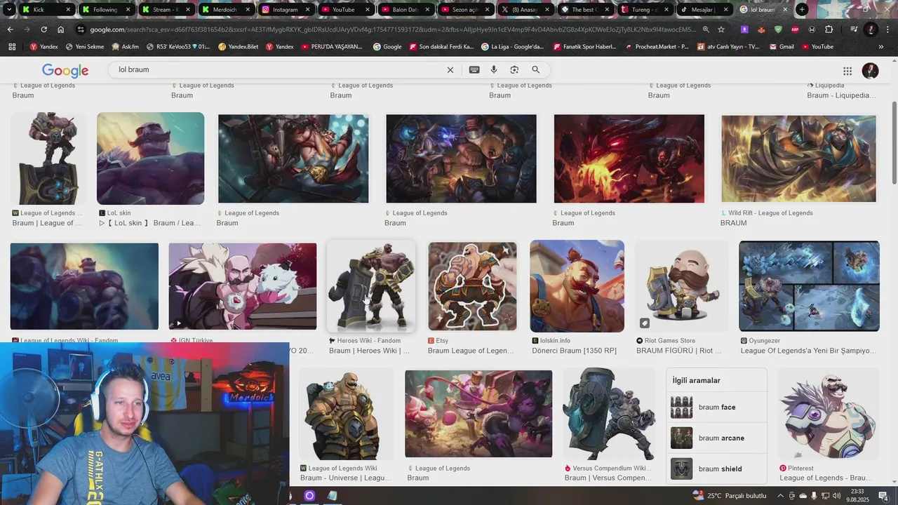Open the LoL skin Braum thumbnail

tap(150, 159)
